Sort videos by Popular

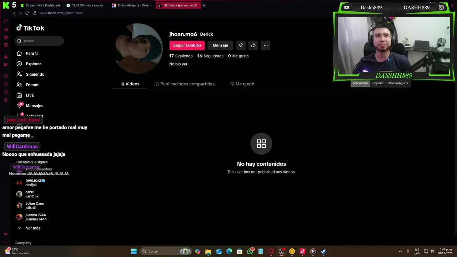378,83
